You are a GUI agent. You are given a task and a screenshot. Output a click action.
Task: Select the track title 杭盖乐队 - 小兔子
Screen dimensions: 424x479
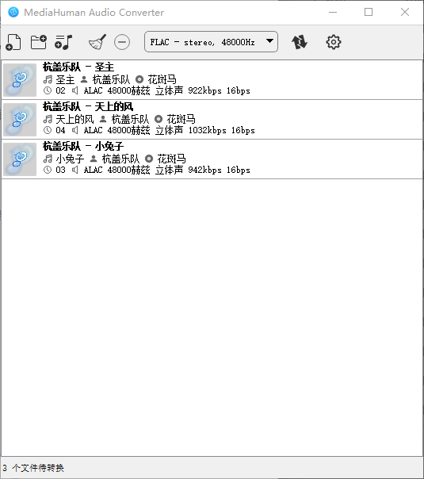[83, 147]
